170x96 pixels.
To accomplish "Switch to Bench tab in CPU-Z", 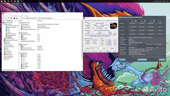I will pyautogui.click(x=112, y=21).
